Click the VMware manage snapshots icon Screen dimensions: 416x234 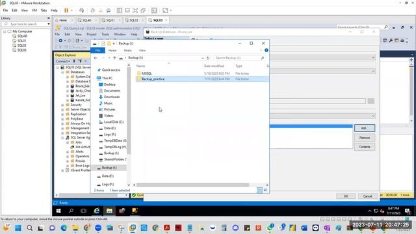tap(109, 10)
